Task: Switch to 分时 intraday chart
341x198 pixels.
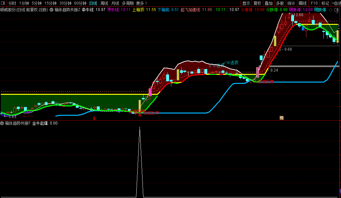Action: coord(12,3)
